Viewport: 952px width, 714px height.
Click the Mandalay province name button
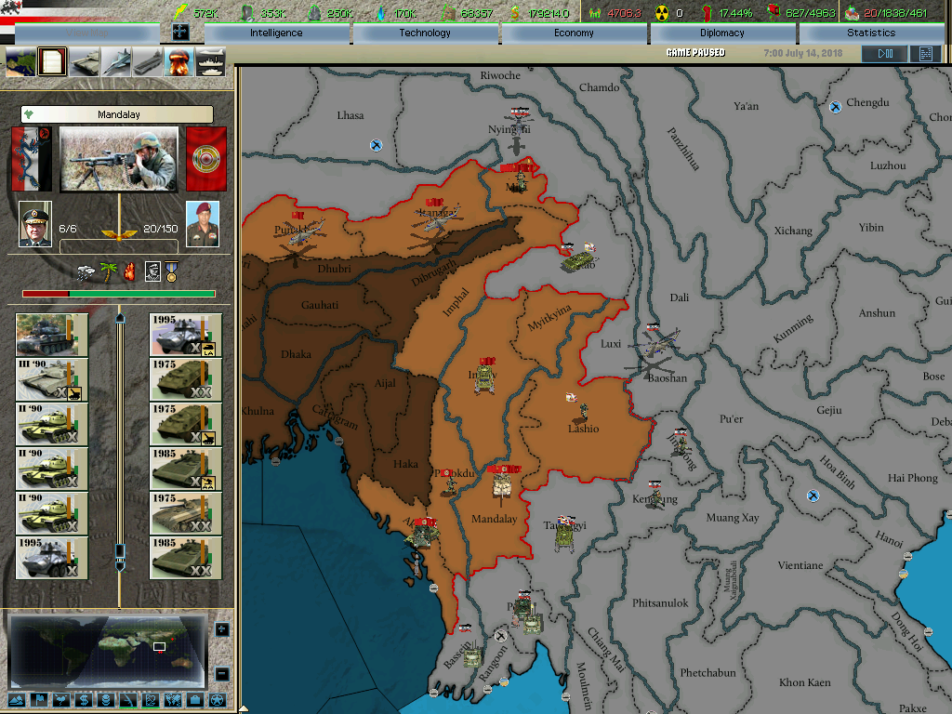pyautogui.click(x=117, y=114)
